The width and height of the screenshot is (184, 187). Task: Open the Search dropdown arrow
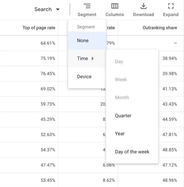(x=58, y=9)
